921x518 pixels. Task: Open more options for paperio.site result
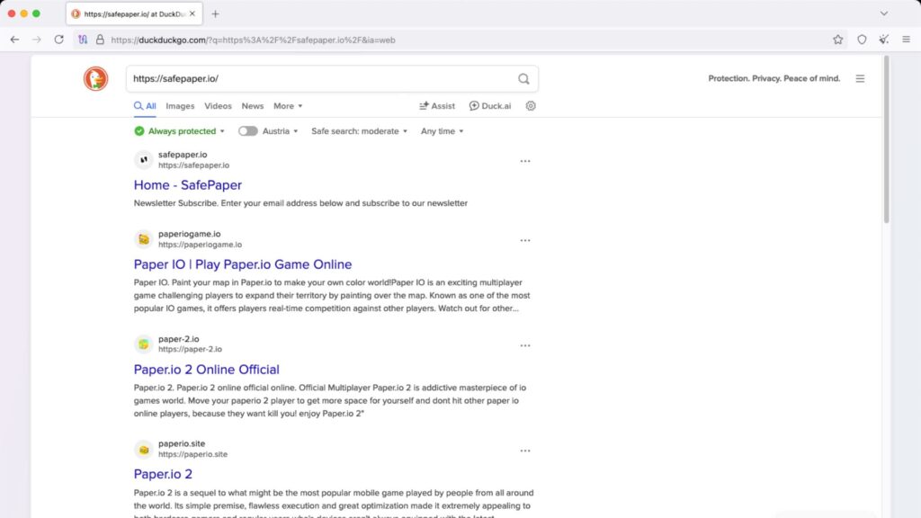[525, 451]
